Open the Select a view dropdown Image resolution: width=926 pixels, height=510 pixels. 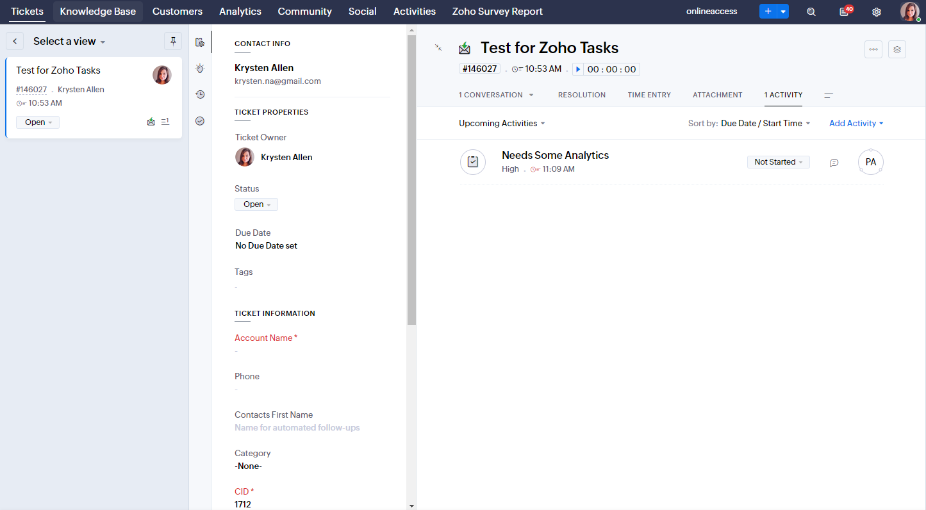pos(69,41)
